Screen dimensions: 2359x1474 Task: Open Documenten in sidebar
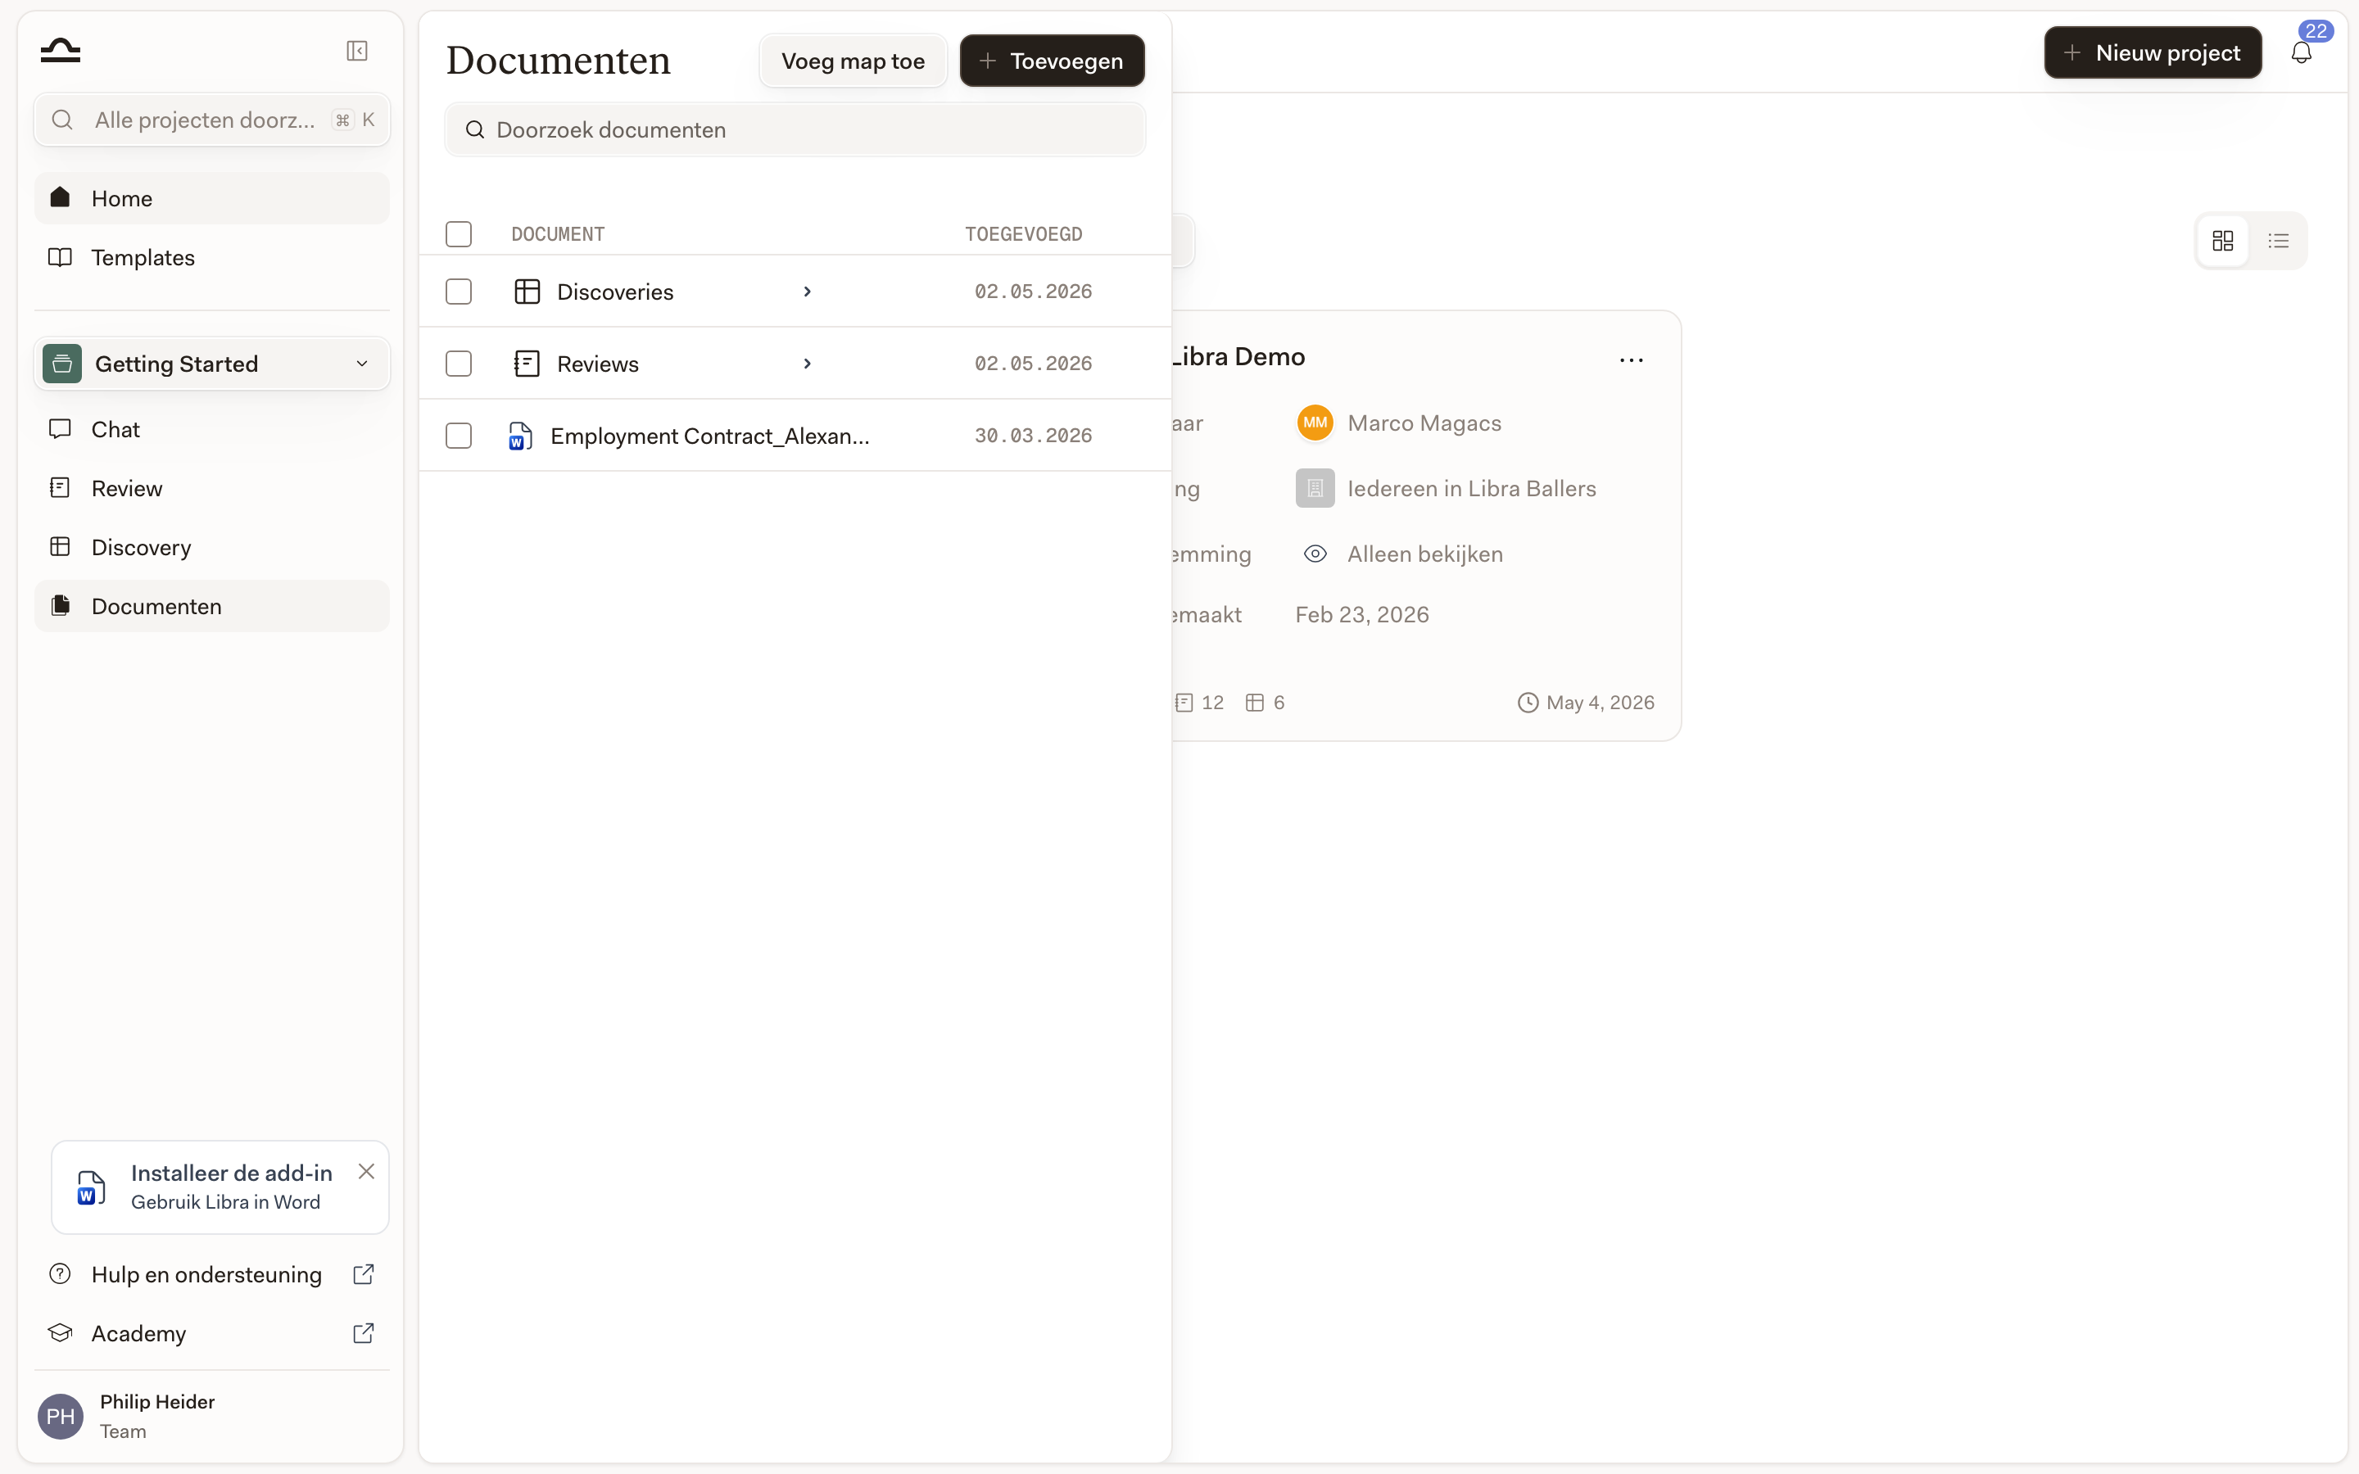[x=211, y=606]
